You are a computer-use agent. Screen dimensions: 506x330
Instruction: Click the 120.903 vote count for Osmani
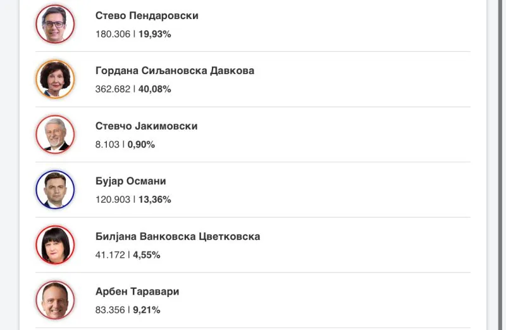tap(113, 200)
